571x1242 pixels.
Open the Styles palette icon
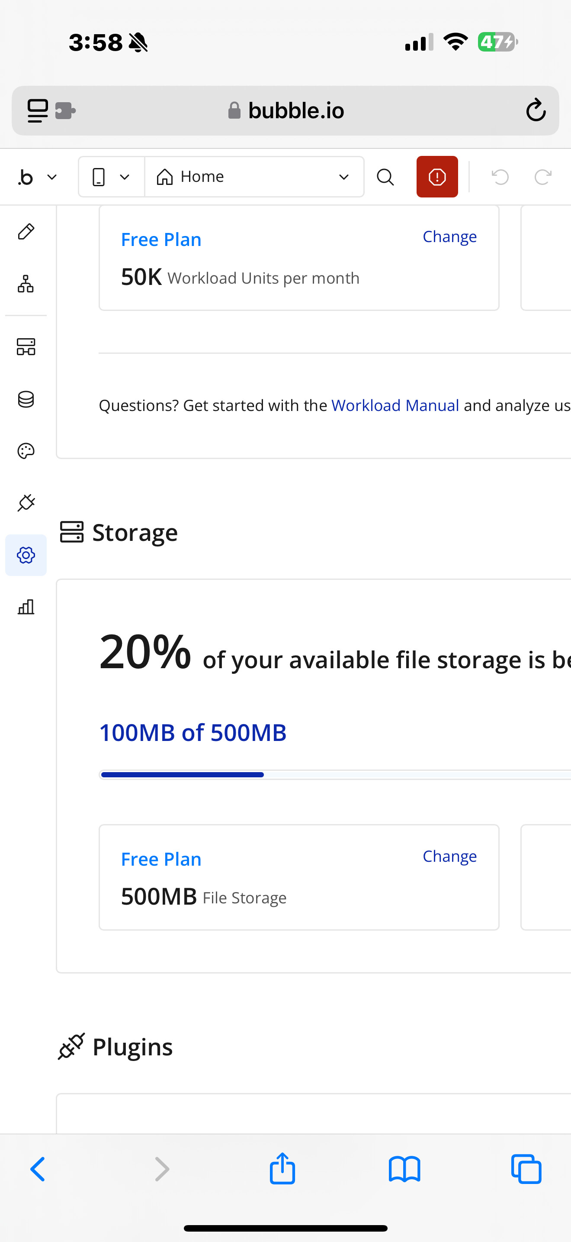tap(26, 451)
